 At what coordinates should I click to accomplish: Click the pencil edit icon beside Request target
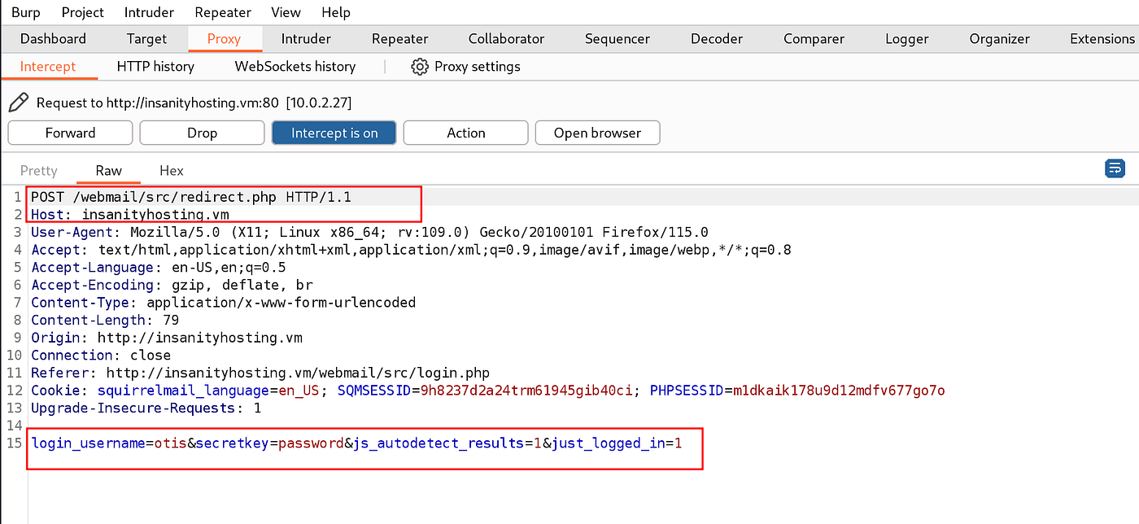18,103
